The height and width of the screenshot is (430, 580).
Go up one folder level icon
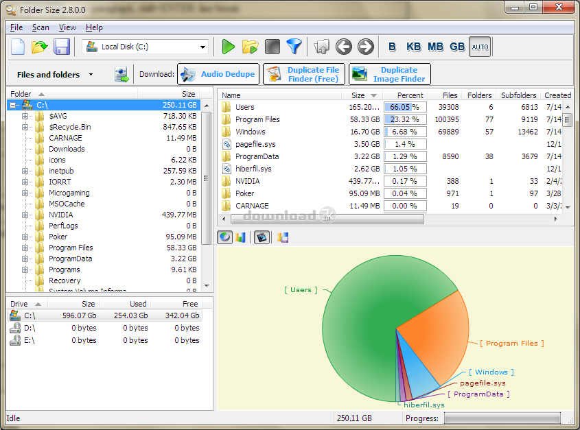click(321, 47)
